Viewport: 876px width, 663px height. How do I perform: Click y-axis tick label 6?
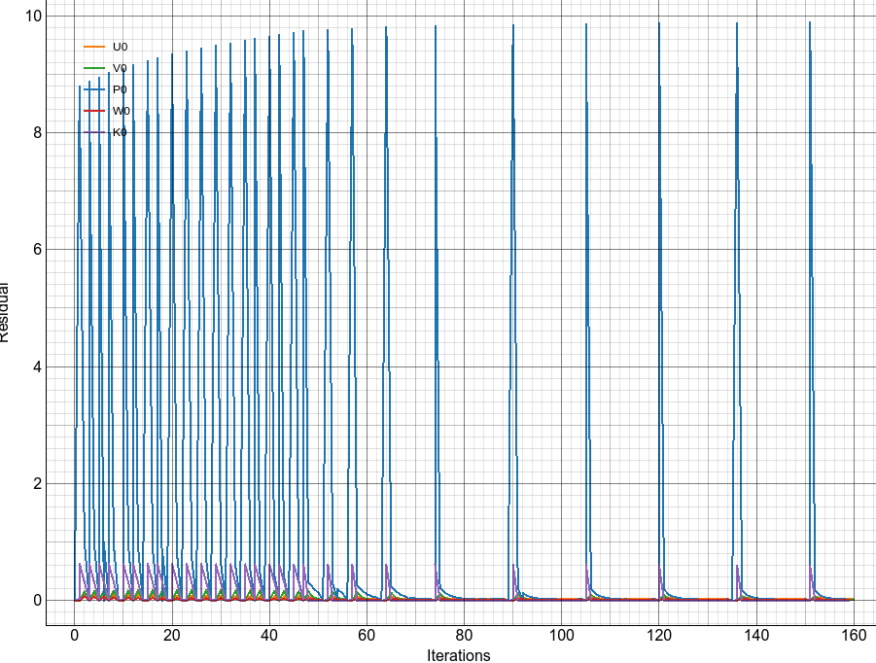click(36, 250)
